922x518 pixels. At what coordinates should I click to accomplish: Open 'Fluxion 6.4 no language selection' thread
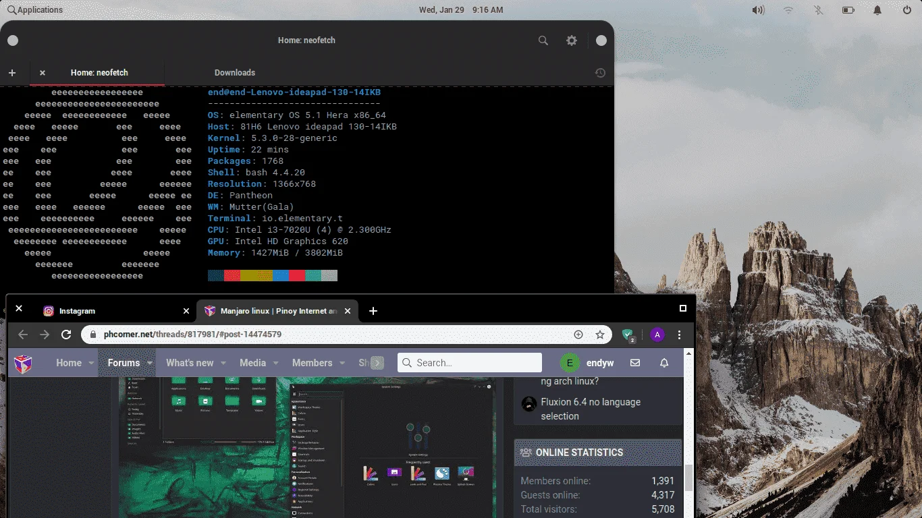(x=591, y=409)
